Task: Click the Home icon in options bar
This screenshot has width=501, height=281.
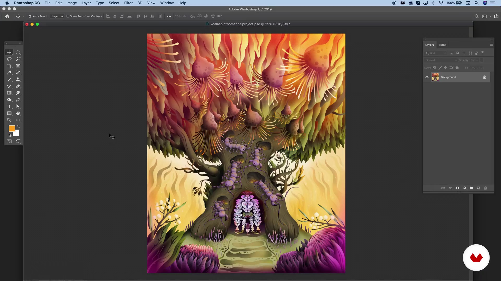Action: 7,16
